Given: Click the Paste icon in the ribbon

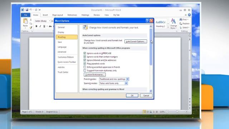Looking at the screenshot, I should pyautogui.click(x=25, y=21).
